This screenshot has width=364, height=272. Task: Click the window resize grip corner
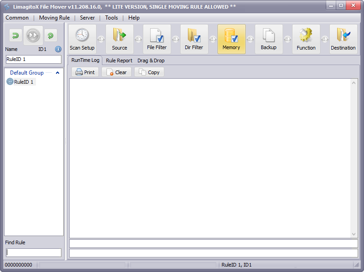pos(357,265)
